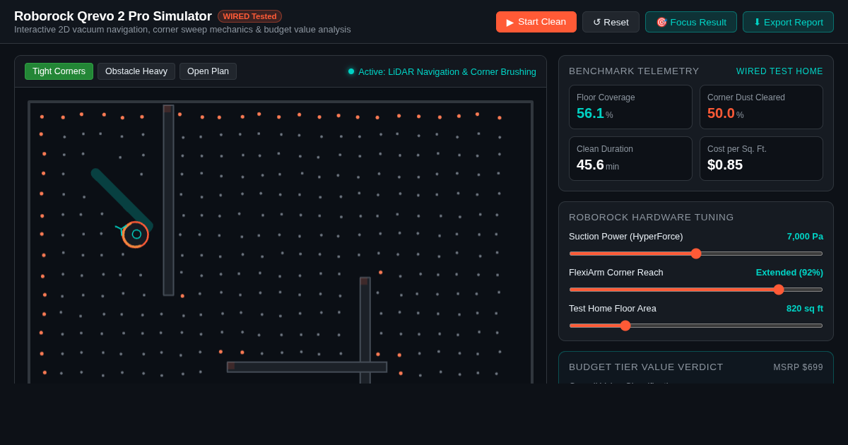848x445 pixels.
Task: Click the MSRP $699 label
Action: pos(798,367)
